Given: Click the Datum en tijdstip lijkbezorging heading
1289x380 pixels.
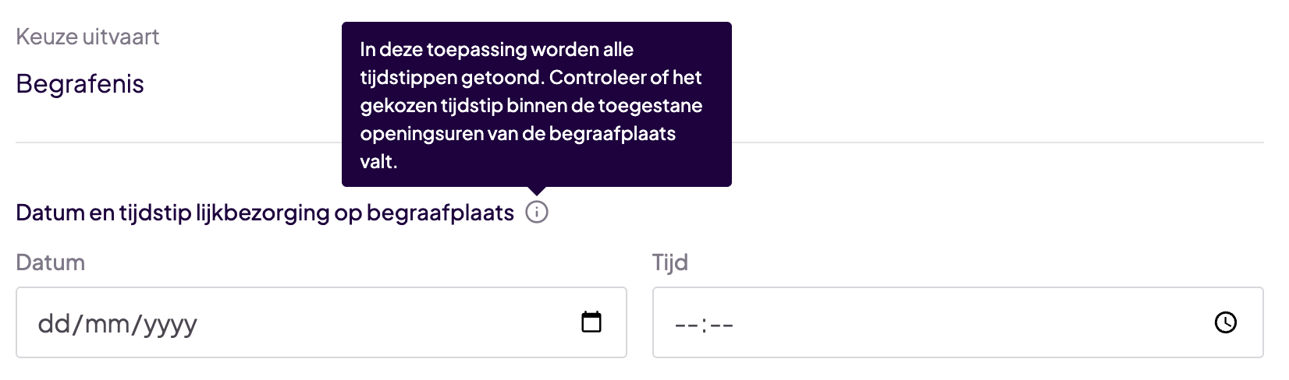Looking at the screenshot, I should point(265,213).
